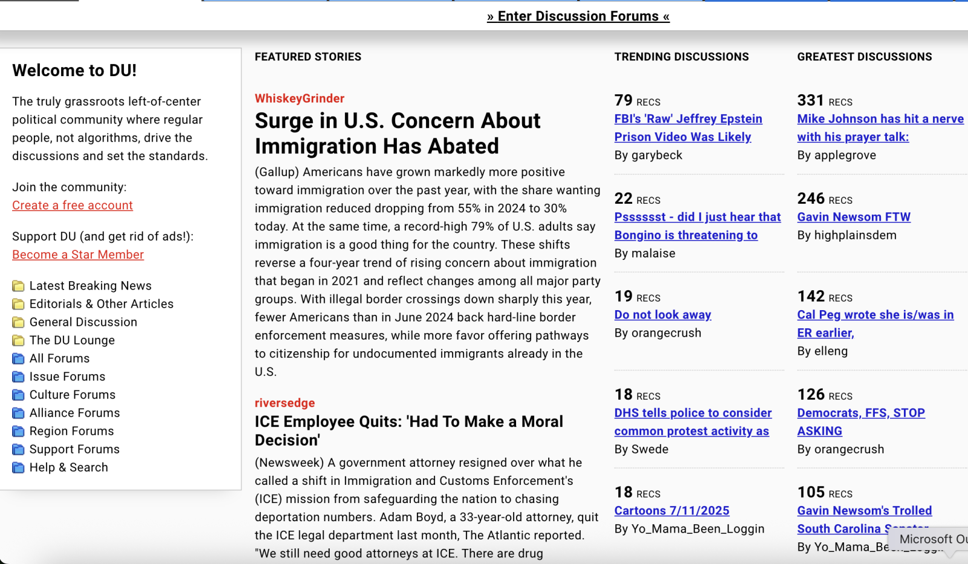The height and width of the screenshot is (564, 968).
Task: Click the DU Lounge folder icon
Action: [19, 340]
